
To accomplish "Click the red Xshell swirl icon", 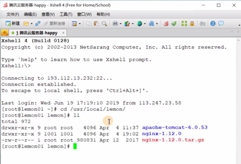I will point(166,24).
